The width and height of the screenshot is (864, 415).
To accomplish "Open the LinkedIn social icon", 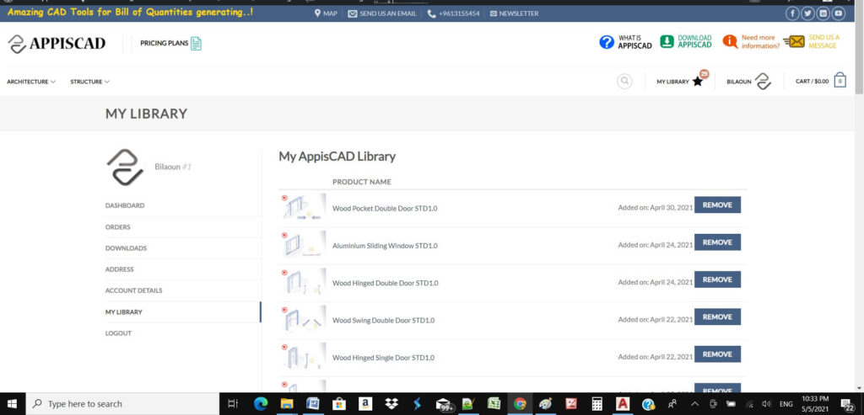I will tap(823, 13).
